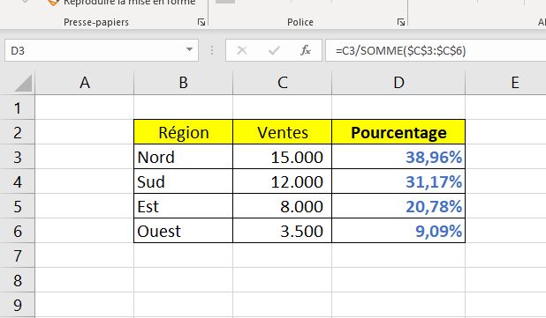546x318 pixels.
Task: Click the Ventes header cell
Action: [x=283, y=132]
